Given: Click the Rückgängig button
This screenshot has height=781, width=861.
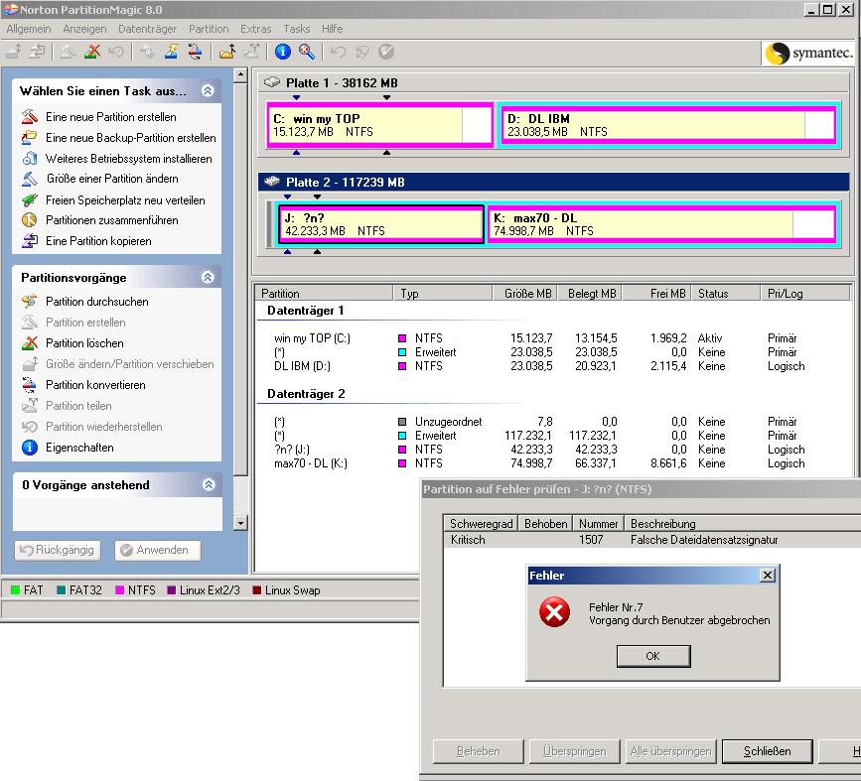Looking at the screenshot, I should coord(58,550).
